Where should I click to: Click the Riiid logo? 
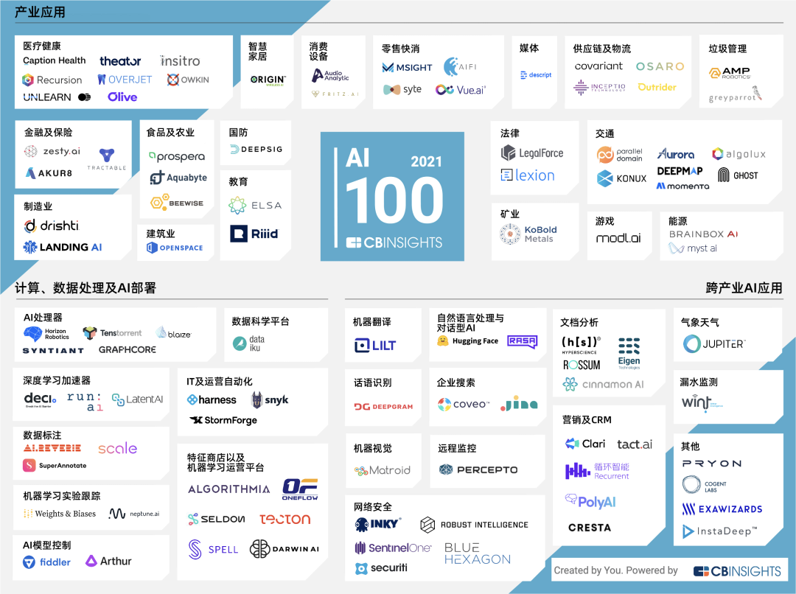click(254, 234)
